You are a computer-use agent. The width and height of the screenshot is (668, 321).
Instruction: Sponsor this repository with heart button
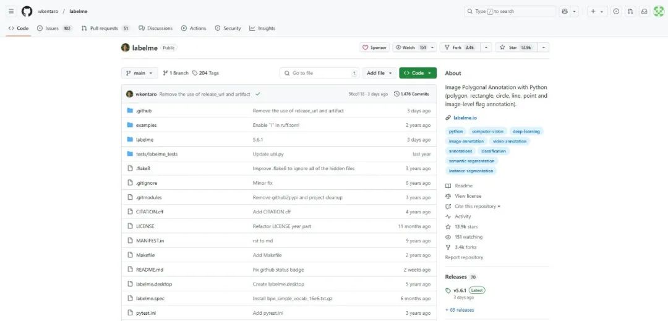374,48
